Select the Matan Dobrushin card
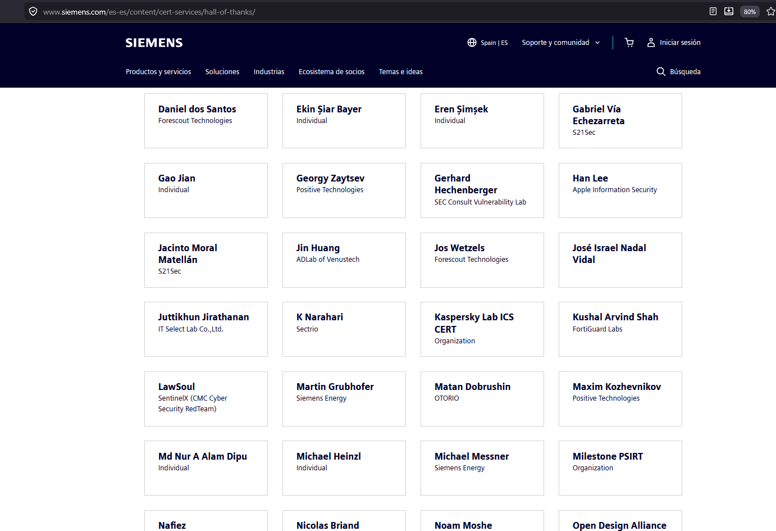Screen dimensions: 776x531 [x=482, y=399]
